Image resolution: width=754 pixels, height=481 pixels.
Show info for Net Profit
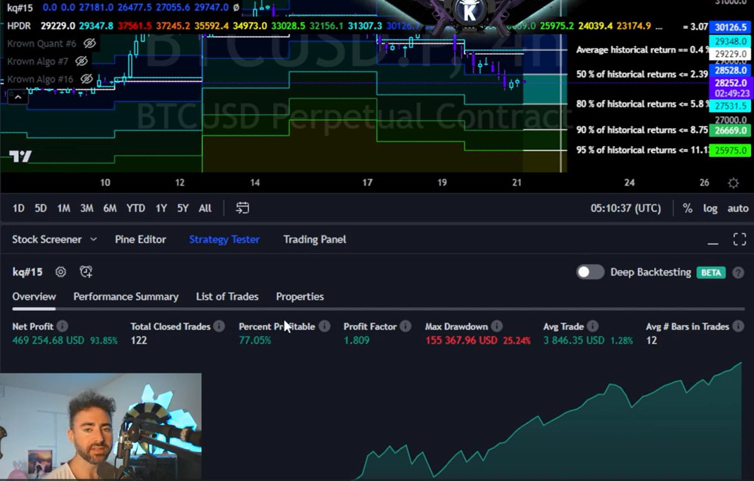[x=63, y=327]
